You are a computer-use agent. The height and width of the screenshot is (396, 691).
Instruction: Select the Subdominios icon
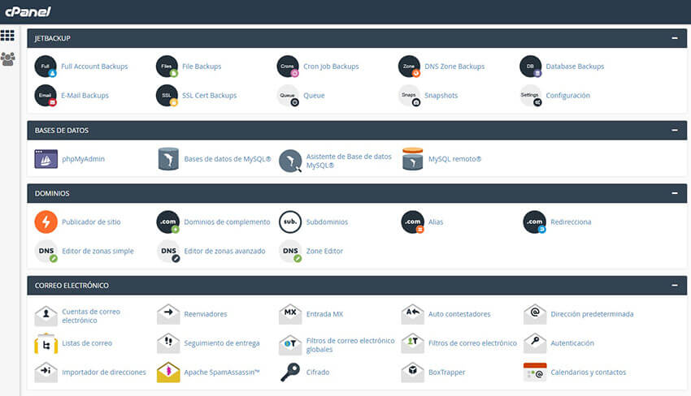tap(290, 222)
